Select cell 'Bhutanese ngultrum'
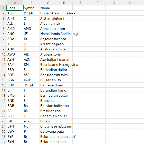The image size is (144, 144). tap(48, 126)
